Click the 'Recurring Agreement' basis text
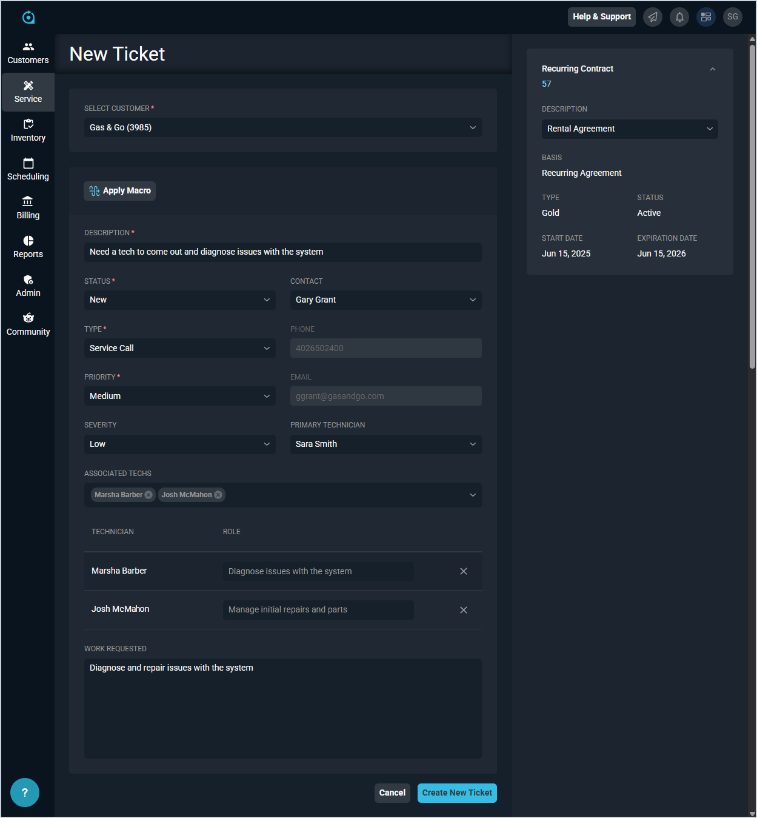757x818 pixels. (x=582, y=173)
